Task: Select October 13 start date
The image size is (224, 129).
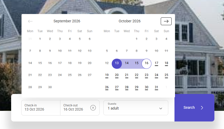Action: [117, 64]
